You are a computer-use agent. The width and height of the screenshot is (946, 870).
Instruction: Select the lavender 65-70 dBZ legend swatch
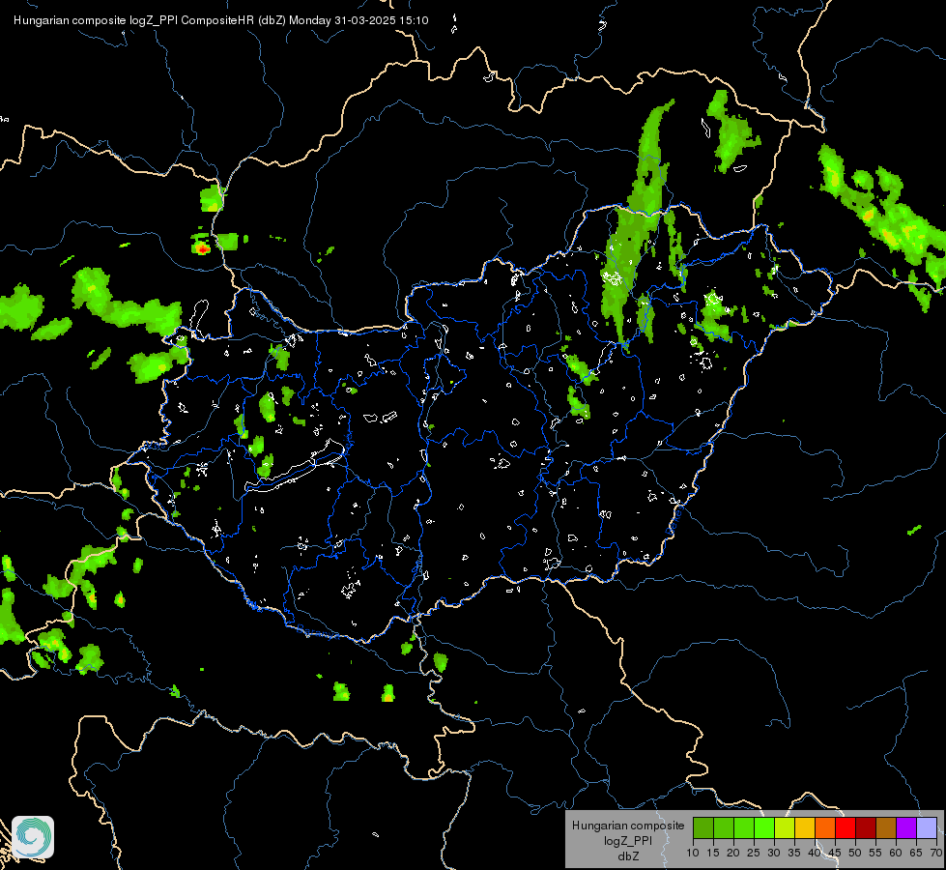click(x=927, y=827)
